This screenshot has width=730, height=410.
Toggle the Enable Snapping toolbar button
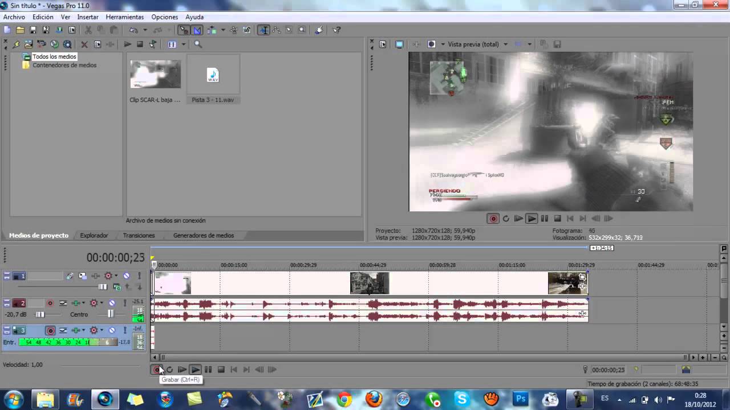(x=184, y=30)
